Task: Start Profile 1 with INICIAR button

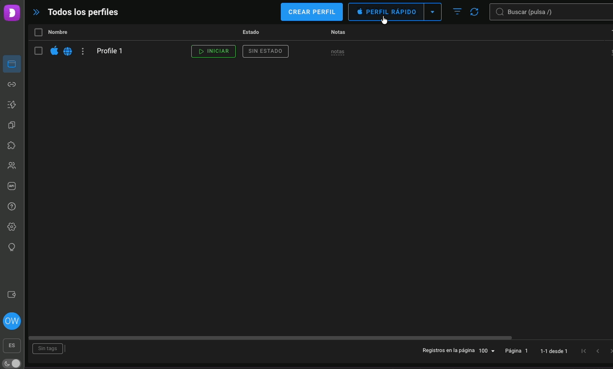Action: coord(214,51)
